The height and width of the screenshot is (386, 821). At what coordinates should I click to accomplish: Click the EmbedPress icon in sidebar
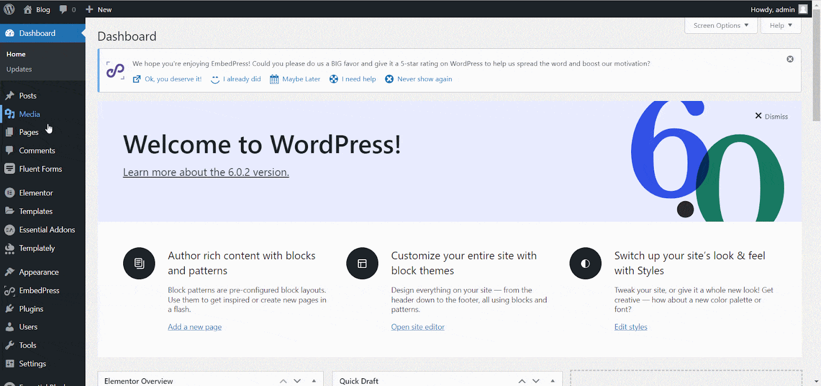[10, 291]
